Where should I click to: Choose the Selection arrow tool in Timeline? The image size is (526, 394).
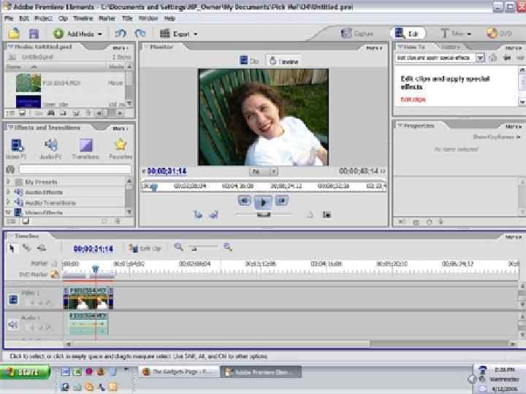12,248
